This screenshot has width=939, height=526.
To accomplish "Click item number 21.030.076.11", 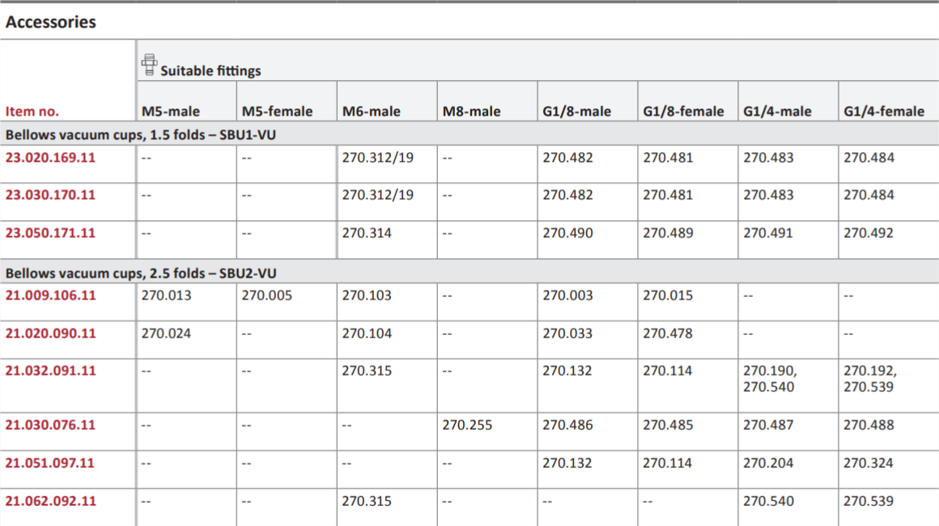I will point(50,425).
